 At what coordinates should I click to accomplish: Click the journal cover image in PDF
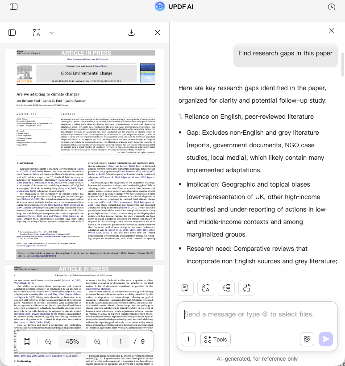[x=148, y=73]
